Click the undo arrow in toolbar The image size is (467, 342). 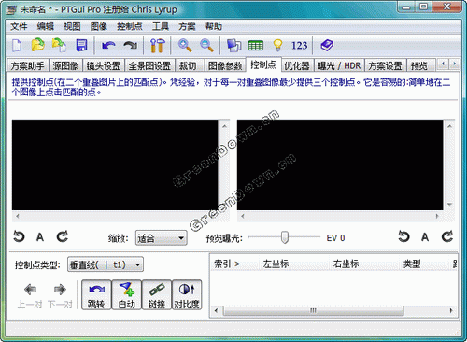[x=108, y=46]
